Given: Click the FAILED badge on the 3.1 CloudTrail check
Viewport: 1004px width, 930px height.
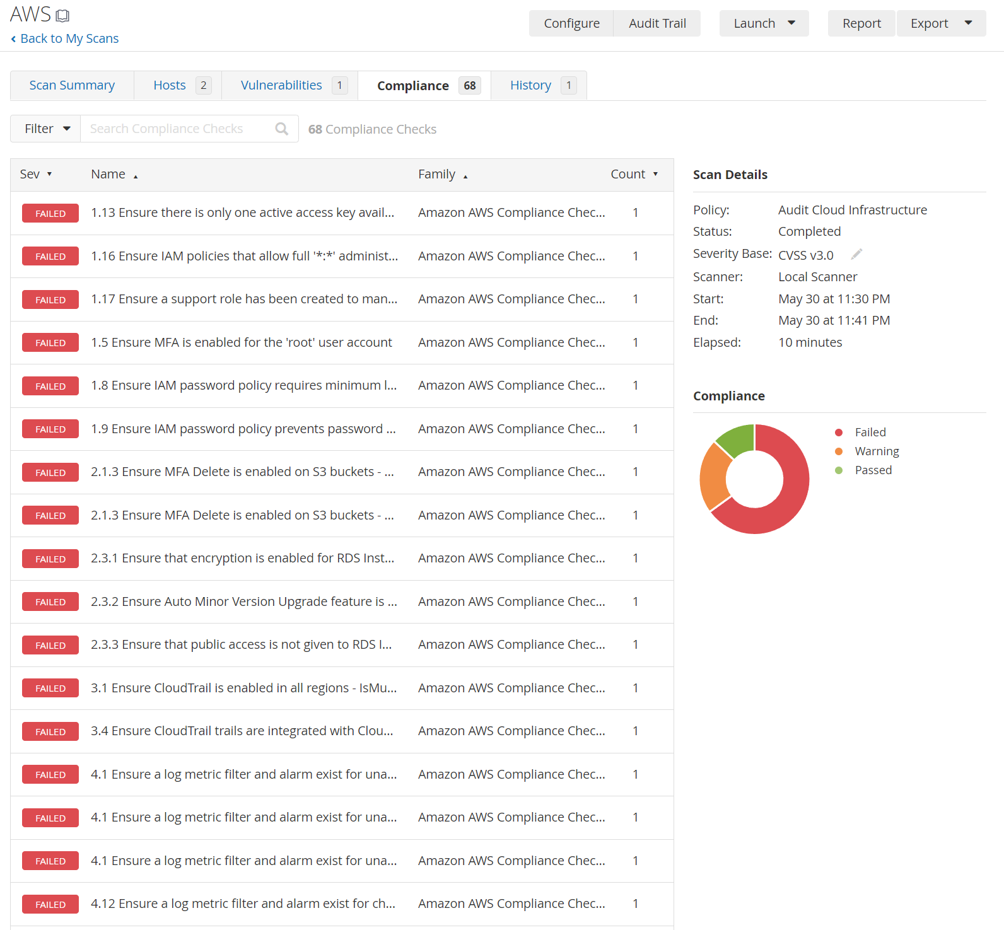Looking at the screenshot, I should pos(50,688).
